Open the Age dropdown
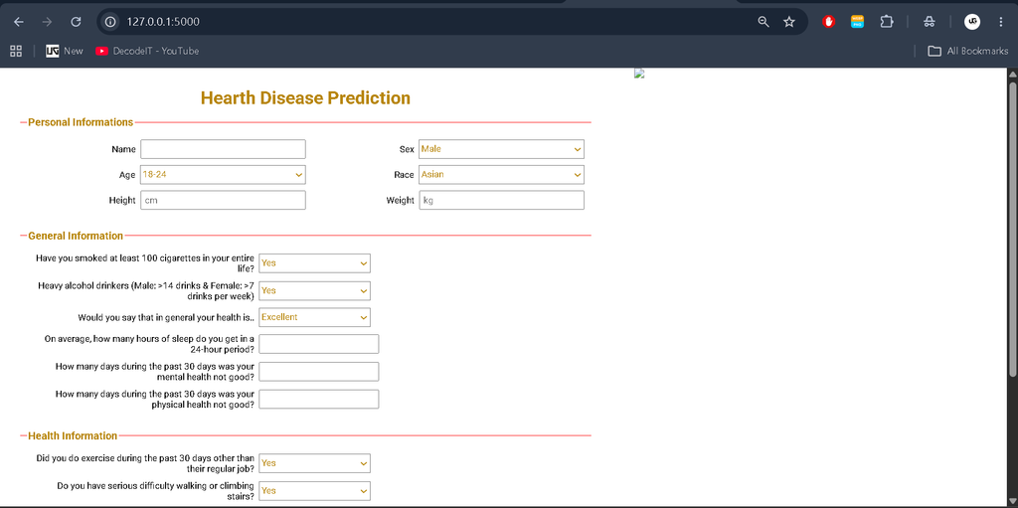The height and width of the screenshot is (508, 1018). 223,175
